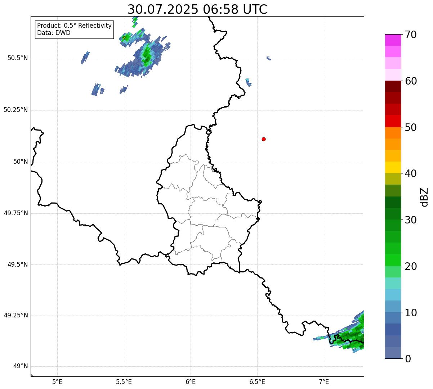Pick the dark maroon swatch just below 60
The image size is (433, 389).
(x=393, y=86)
